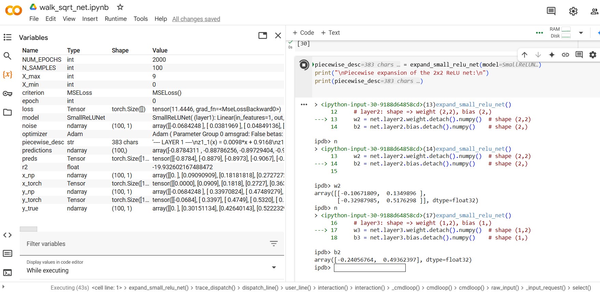This screenshot has height=292, width=600.
Task: Click the Value column header
Action: (160, 50)
